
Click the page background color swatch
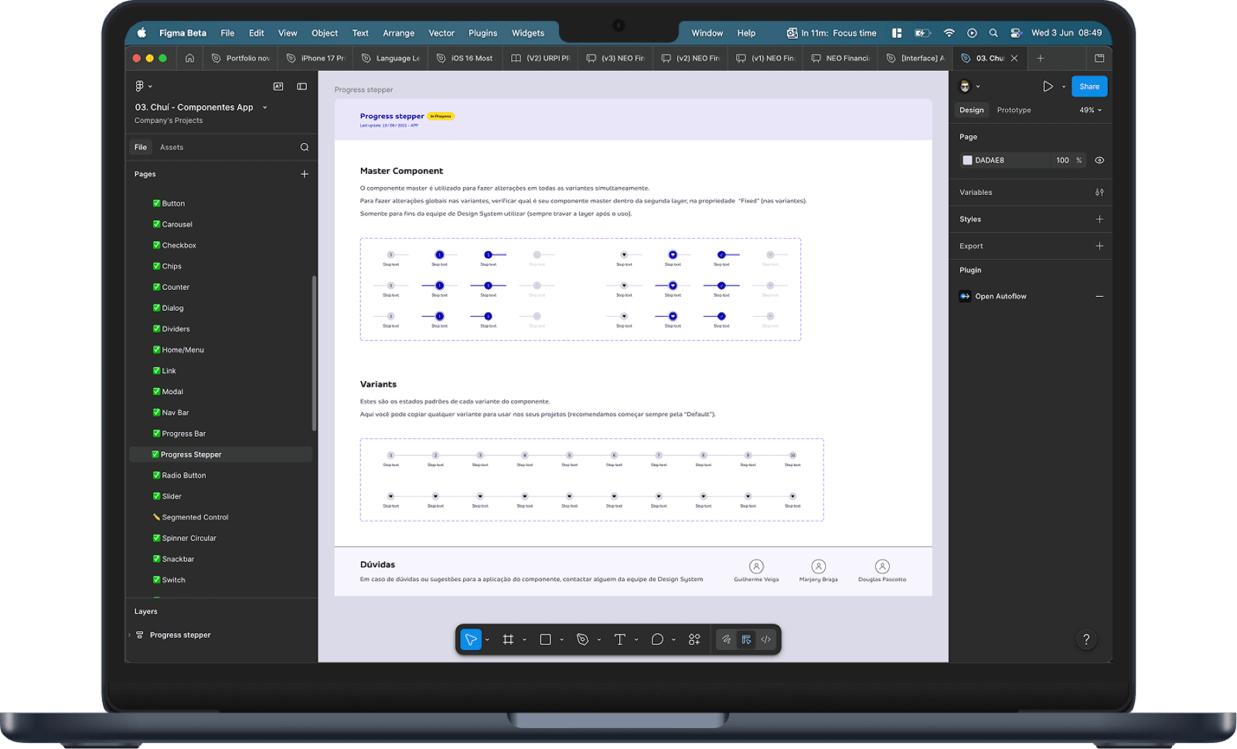tap(967, 160)
